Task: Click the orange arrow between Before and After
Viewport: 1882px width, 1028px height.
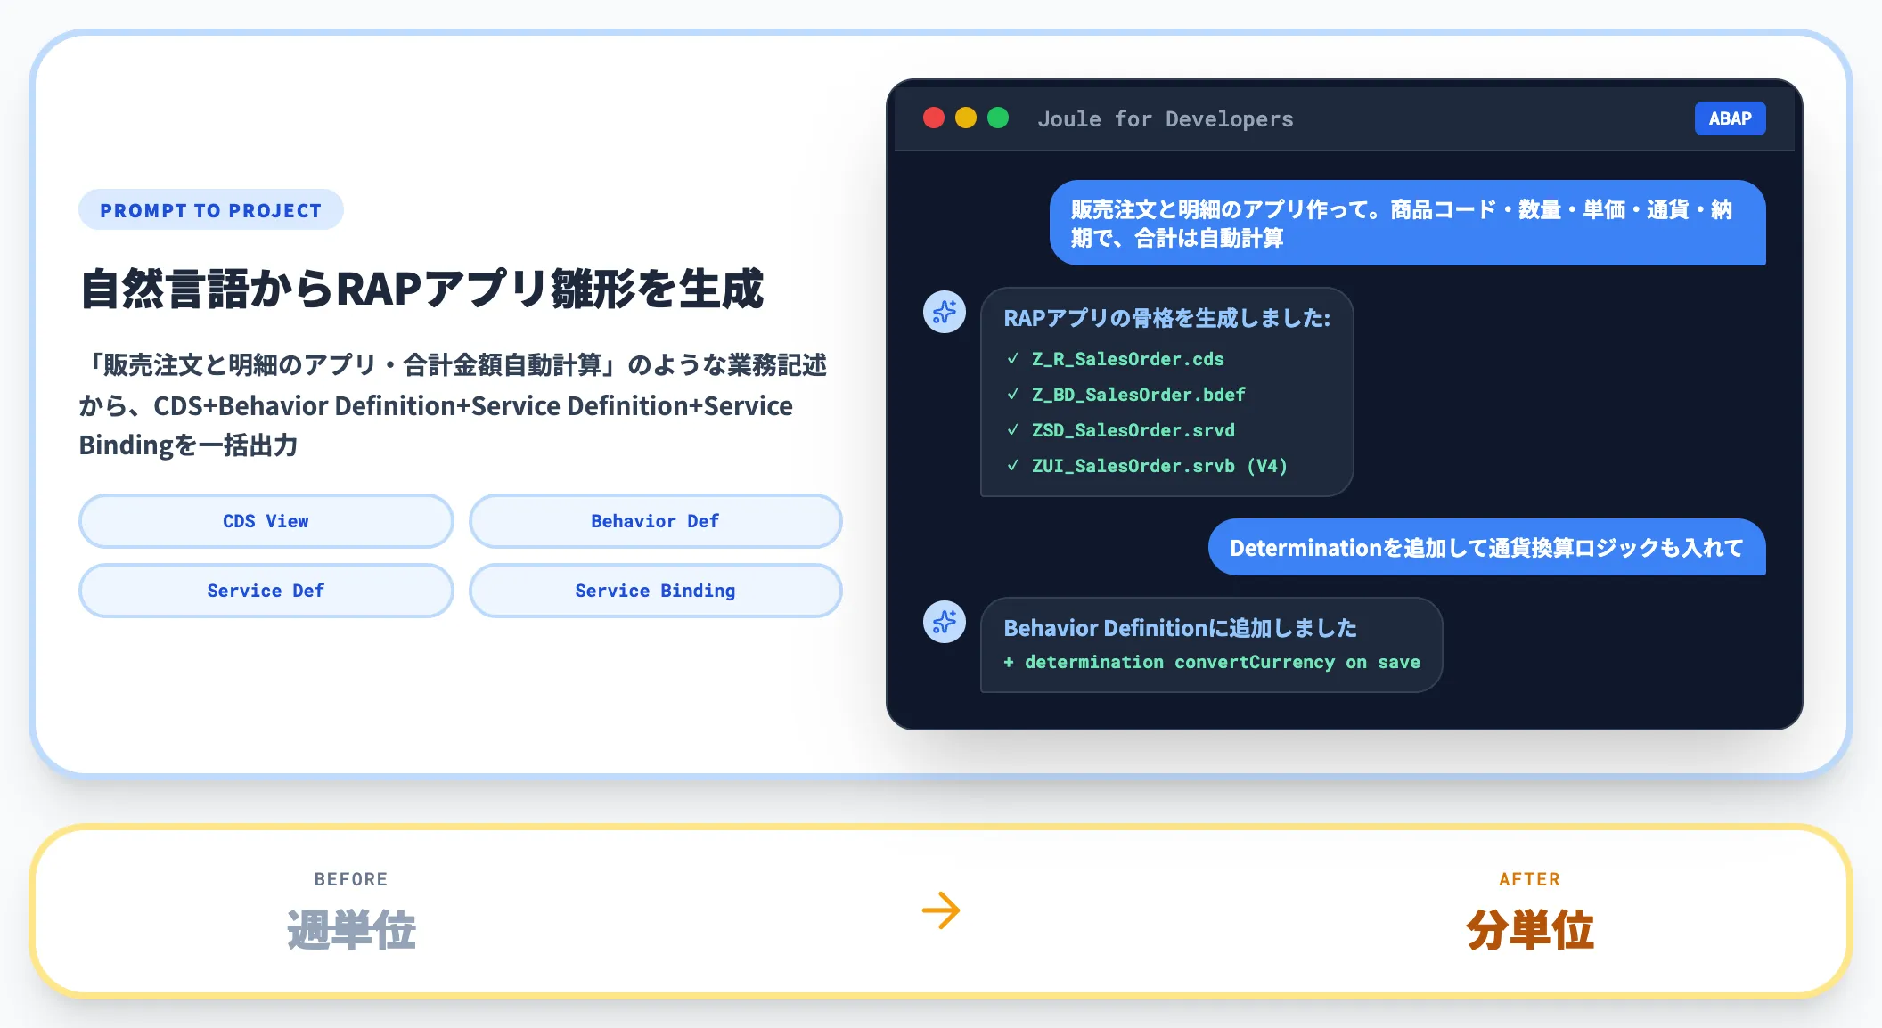Action: coord(941,910)
